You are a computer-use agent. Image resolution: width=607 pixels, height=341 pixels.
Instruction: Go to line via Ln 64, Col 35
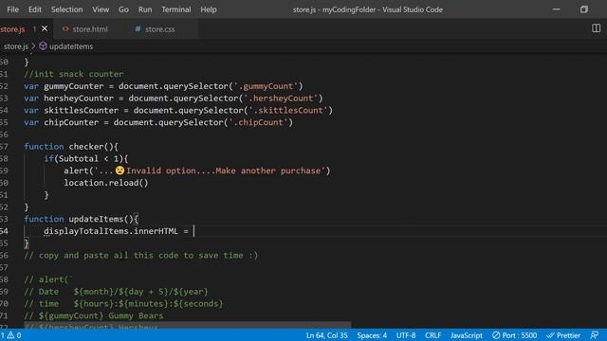point(326,335)
